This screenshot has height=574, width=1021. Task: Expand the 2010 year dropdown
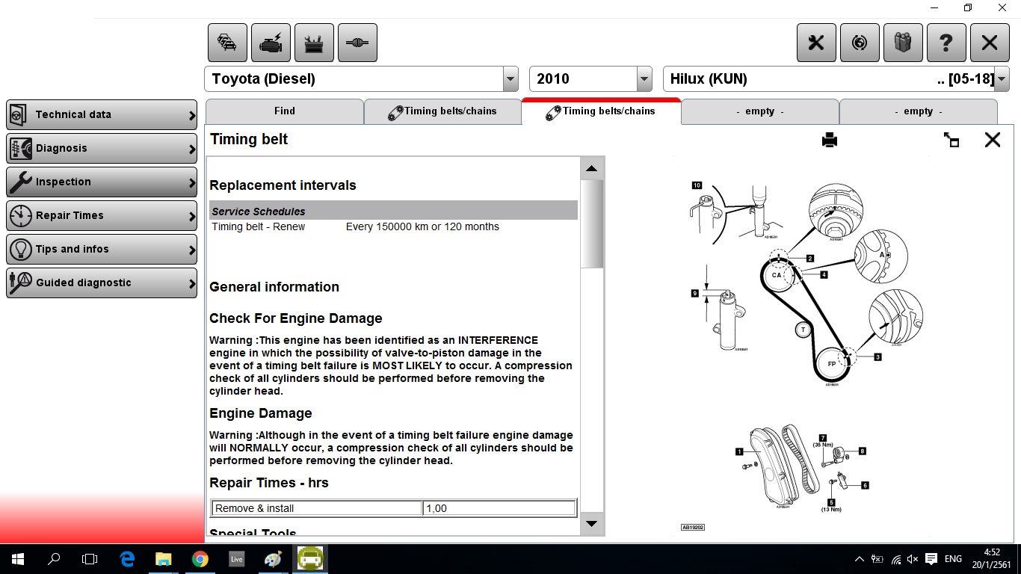[644, 79]
